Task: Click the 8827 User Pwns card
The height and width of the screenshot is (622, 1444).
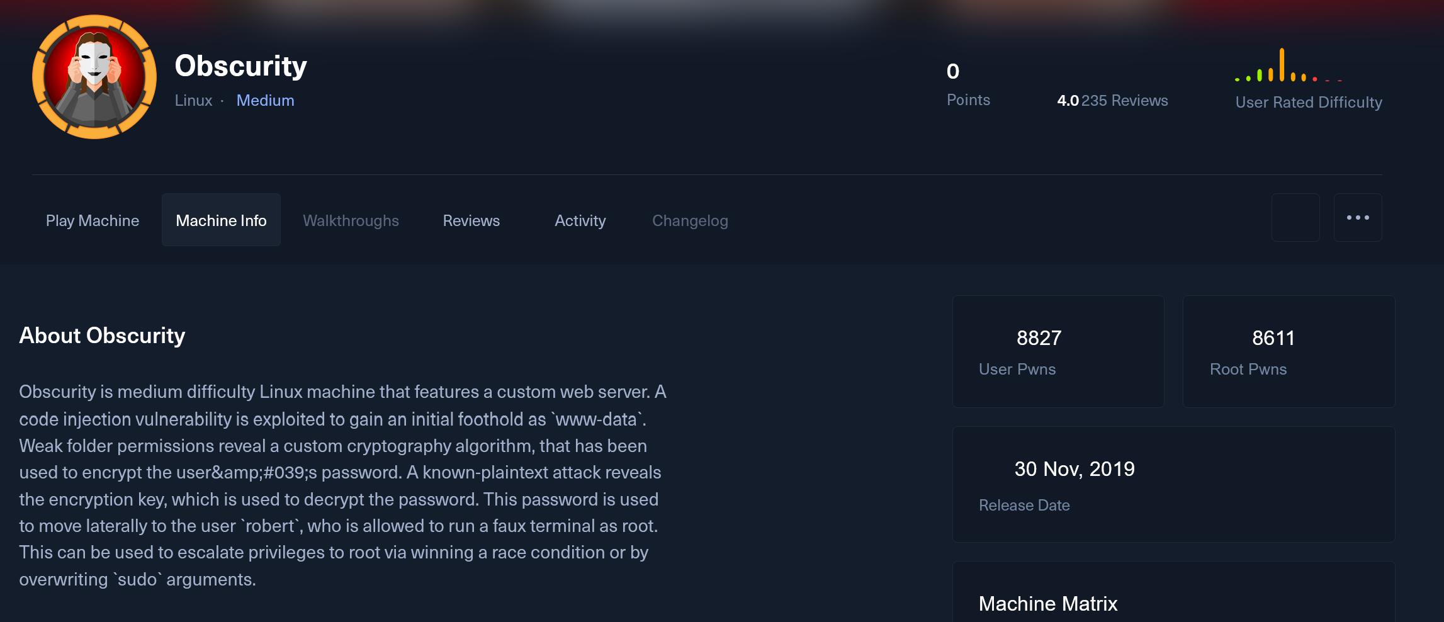Action: coord(1058,351)
